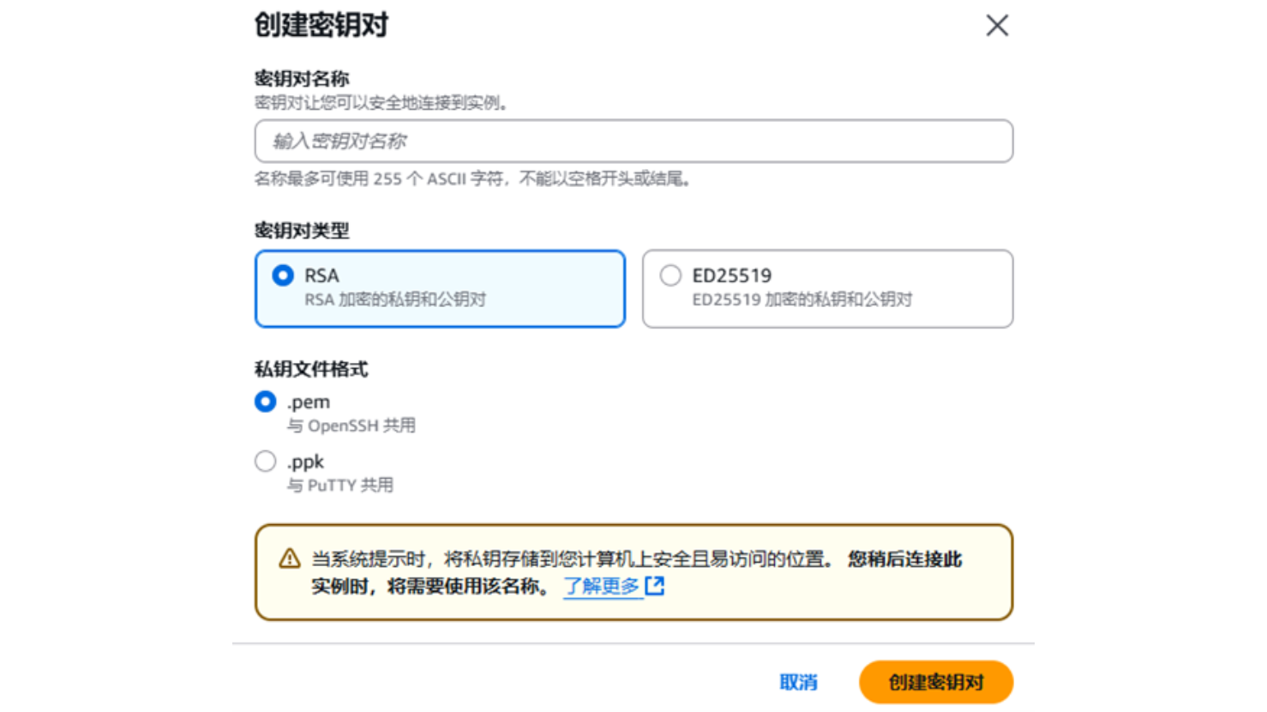Click the RSA 加密的私钥和公钥对 description text
The height and width of the screenshot is (712, 1267).
(x=395, y=299)
